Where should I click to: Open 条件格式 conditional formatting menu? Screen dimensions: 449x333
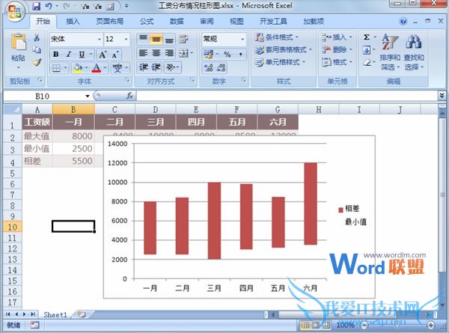point(277,37)
